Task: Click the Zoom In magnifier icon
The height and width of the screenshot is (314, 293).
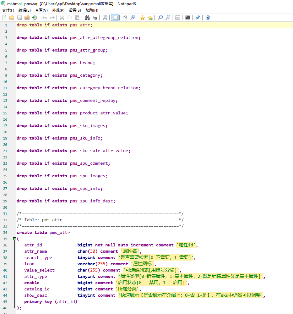Action: [160, 18]
